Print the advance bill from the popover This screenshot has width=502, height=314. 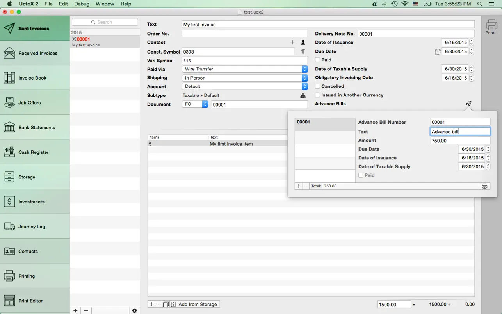point(484,186)
